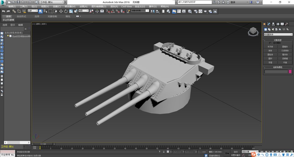Open the selection filter 全部 dropdown
Image resolution: width=294 pixels, height=157 pixels.
33,11
